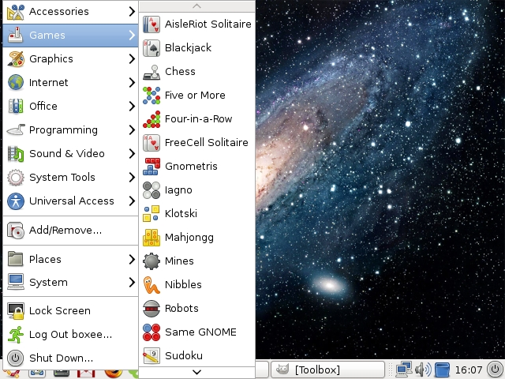This screenshot has width=505, height=379.
Task: Choose Log Out boxee option
Action: coord(70,335)
